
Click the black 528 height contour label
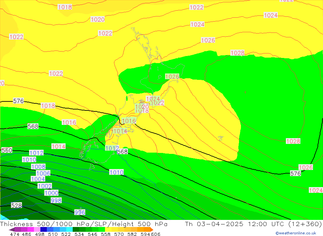(x=16, y=205)
